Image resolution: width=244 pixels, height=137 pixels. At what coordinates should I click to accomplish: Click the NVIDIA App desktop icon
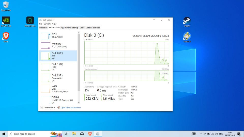(6, 22)
